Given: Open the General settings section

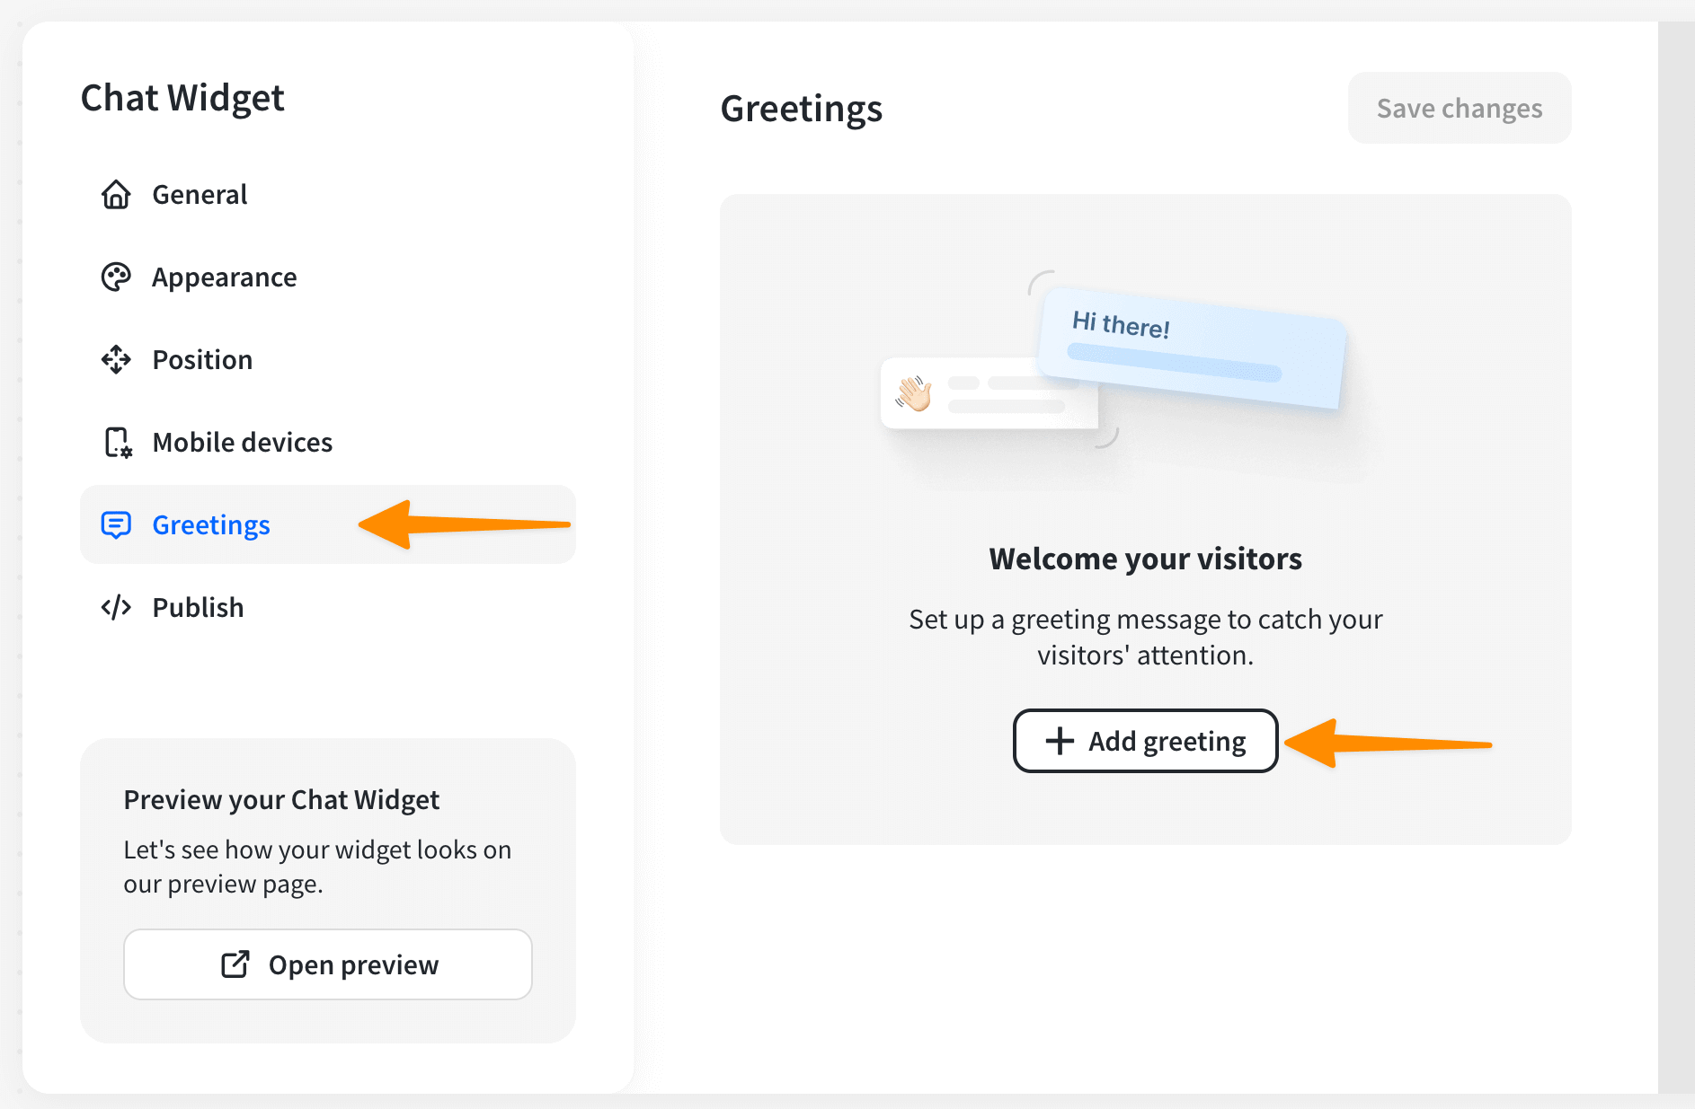Looking at the screenshot, I should point(200,194).
